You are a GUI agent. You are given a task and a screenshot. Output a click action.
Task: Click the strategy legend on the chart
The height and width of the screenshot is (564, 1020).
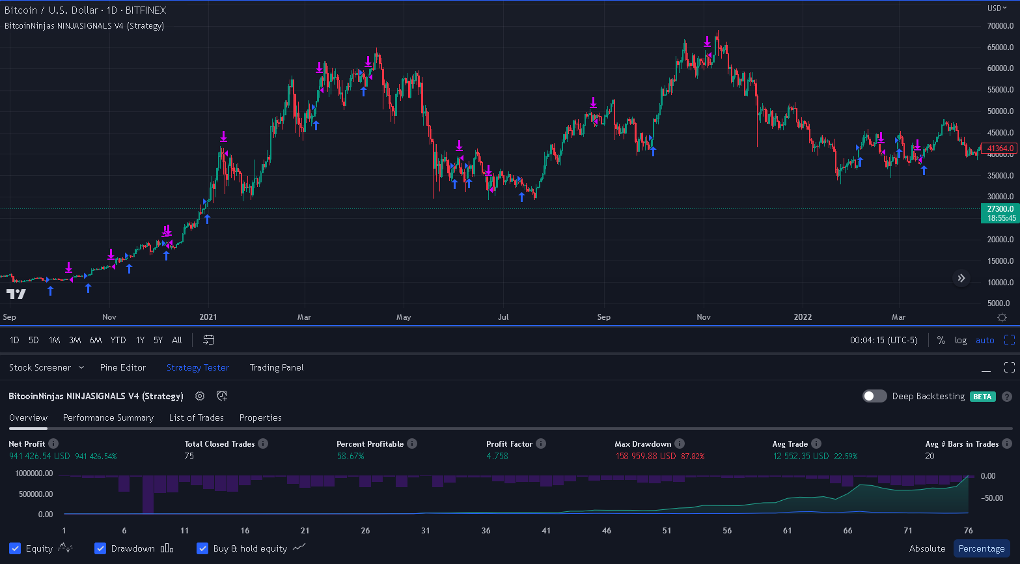[x=84, y=26]
